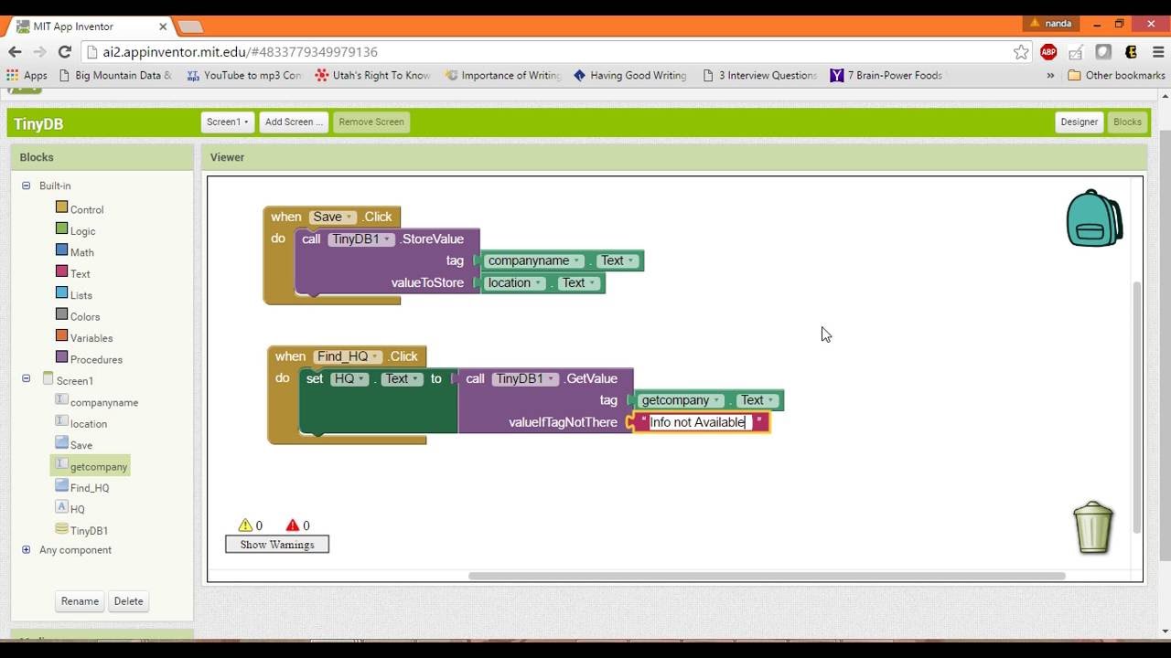Open the Procedures blocks category
Image resolution: width=1171 pixels, height=658 pixels.
point(96,359)
